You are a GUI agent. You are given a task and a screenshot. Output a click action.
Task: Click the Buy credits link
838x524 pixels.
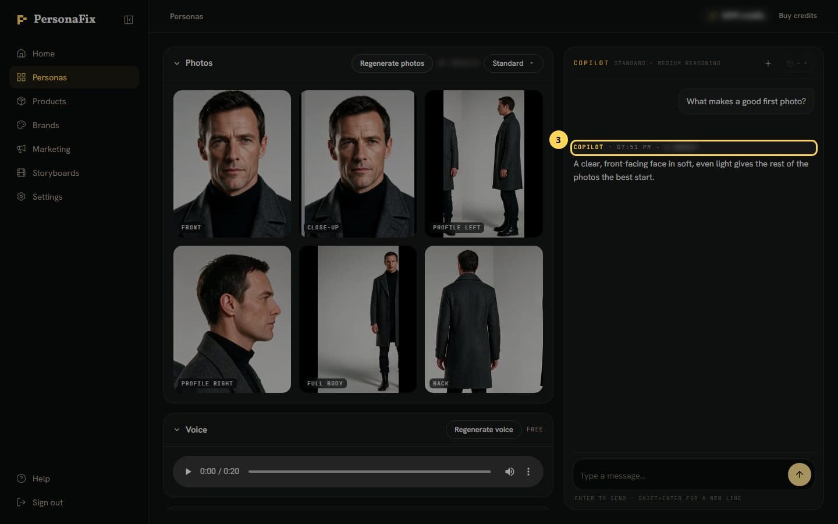798,16
